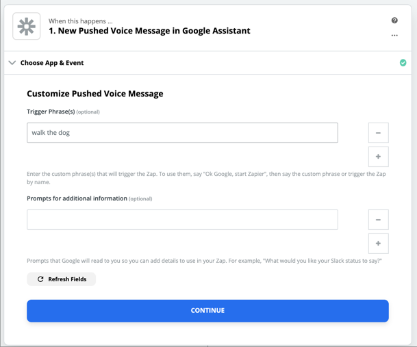Viewport: 417px width, 347px height.
Task: Collapse the Choose App & Event chevron
Action: pyautogui.click(x=12, y=63)
